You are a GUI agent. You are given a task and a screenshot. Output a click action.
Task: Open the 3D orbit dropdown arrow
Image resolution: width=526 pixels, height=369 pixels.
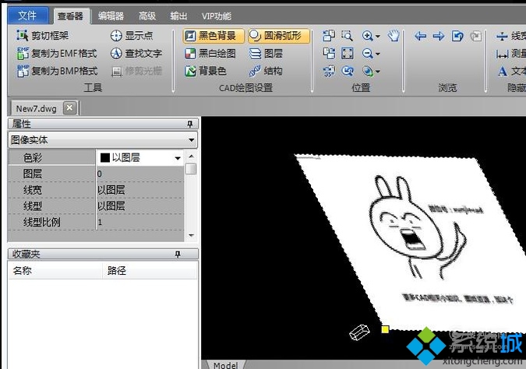[378, 72]
